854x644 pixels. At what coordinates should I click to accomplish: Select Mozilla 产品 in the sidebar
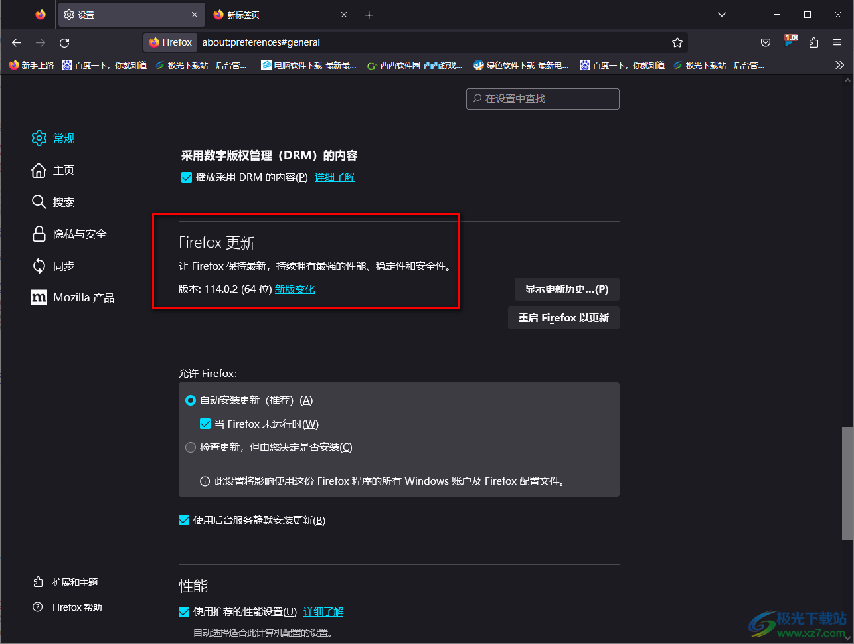(74, 297)
